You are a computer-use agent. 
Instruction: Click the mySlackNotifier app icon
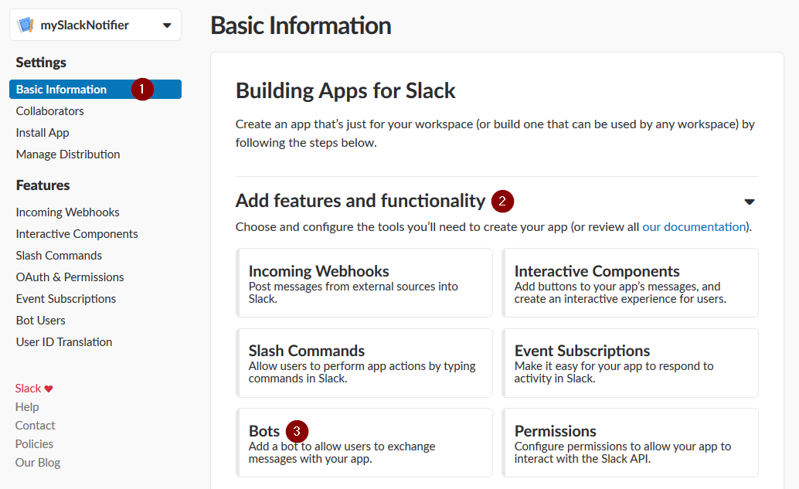click(x=25, y=25)
